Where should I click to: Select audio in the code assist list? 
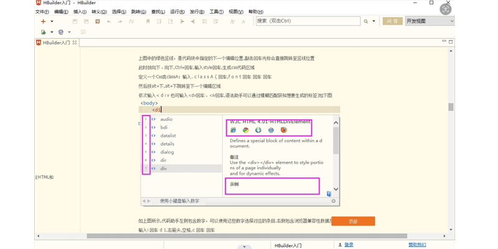coord(166,119)
